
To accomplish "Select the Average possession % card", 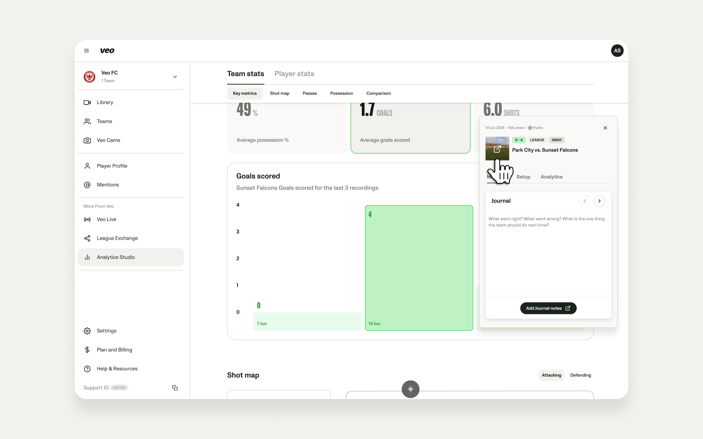I will 287,128.
